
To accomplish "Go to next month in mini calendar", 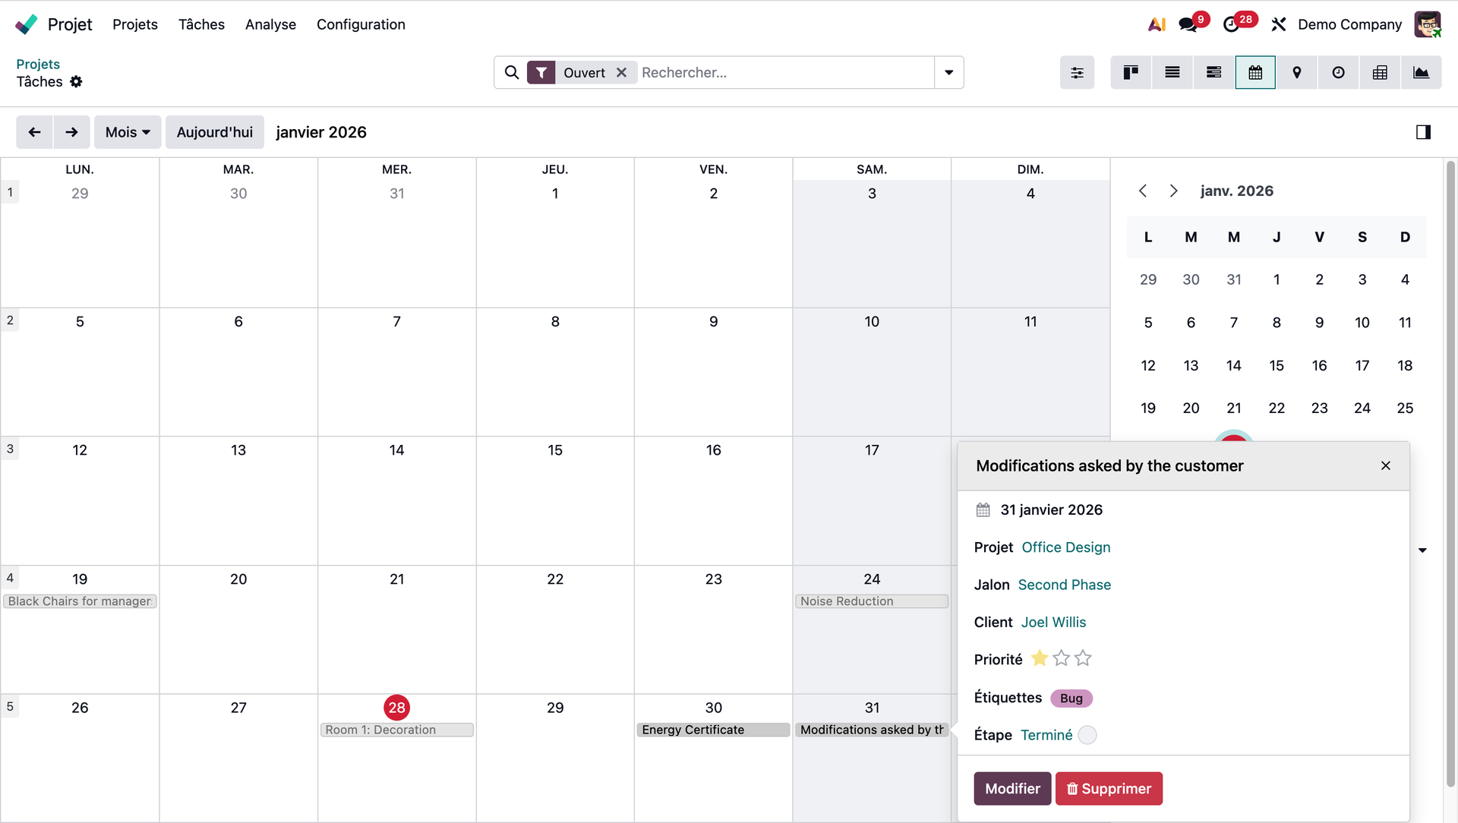I will (1173, 191).
